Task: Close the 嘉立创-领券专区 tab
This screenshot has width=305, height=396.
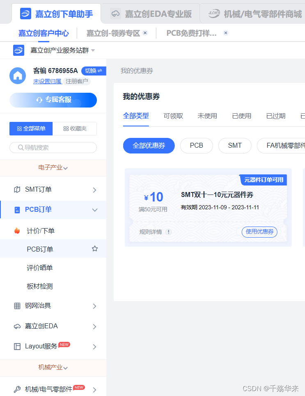Action: point(145,33)
